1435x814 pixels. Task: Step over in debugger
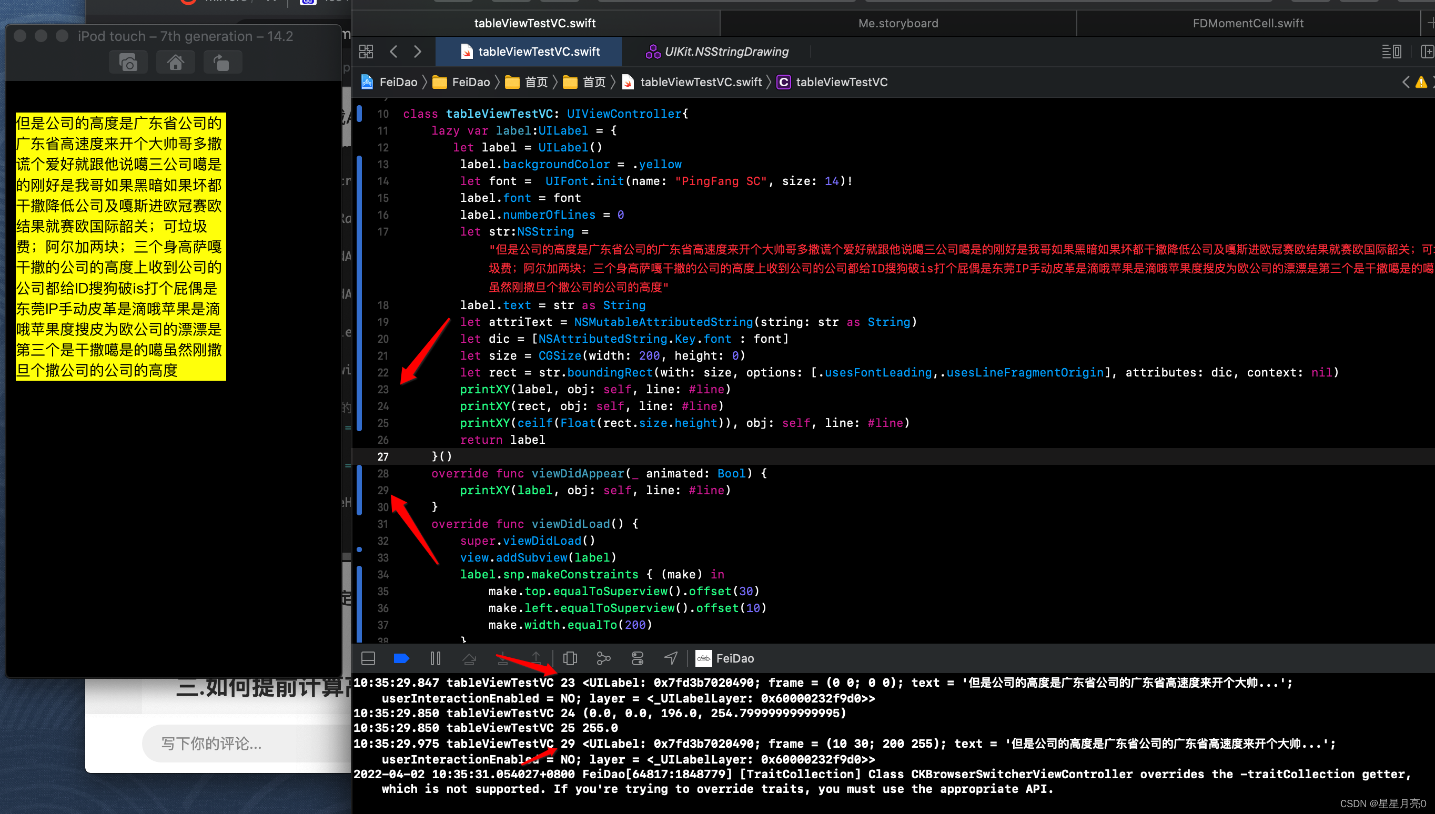(x=469, y=658)
